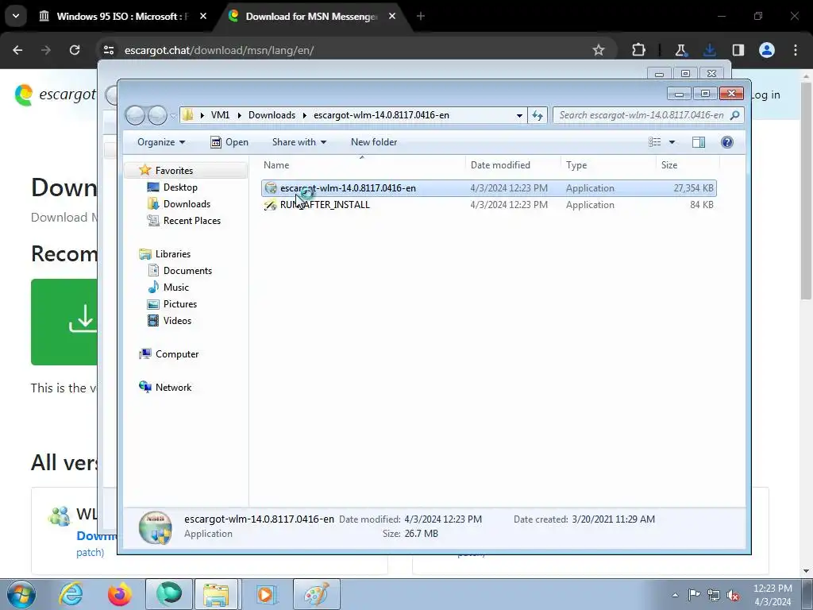The image size is (813, 610).
Task: Toggle the Chrome side panel
Action: pos(738,50)
